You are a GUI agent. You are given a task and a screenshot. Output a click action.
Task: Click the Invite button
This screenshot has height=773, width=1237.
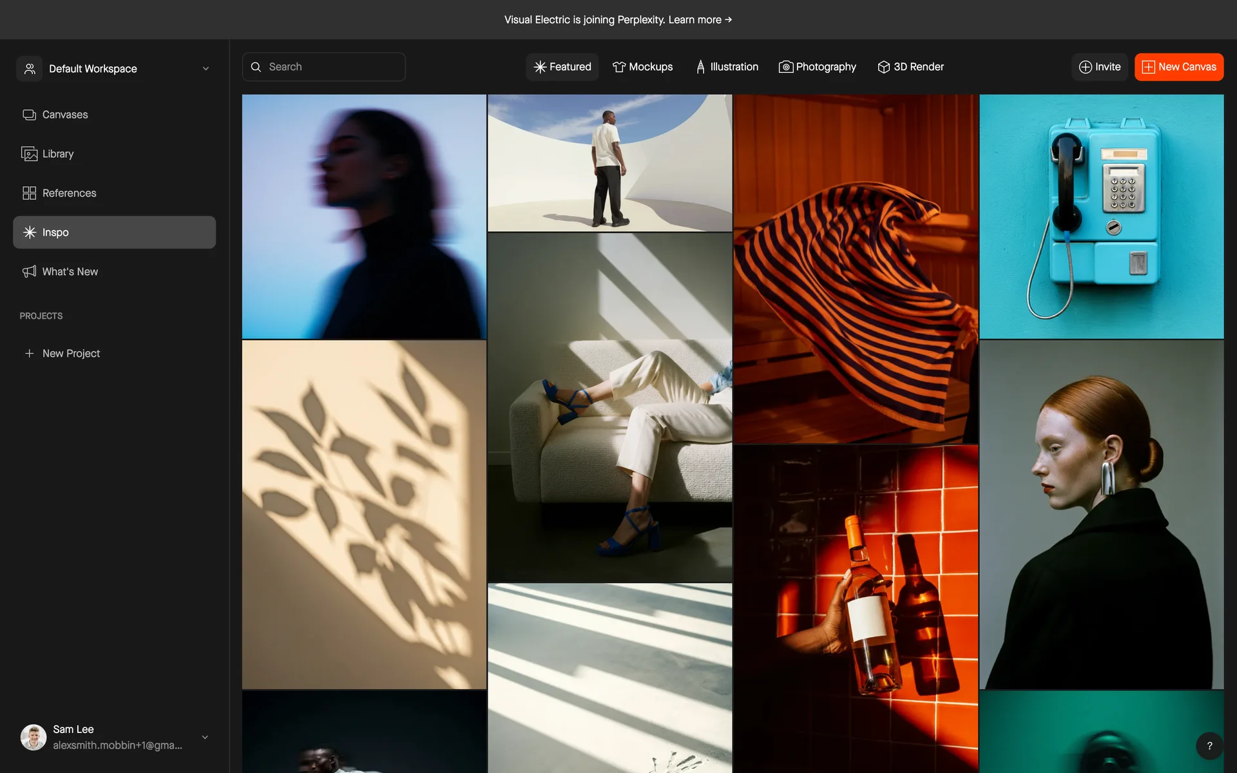click(1100, 67)
